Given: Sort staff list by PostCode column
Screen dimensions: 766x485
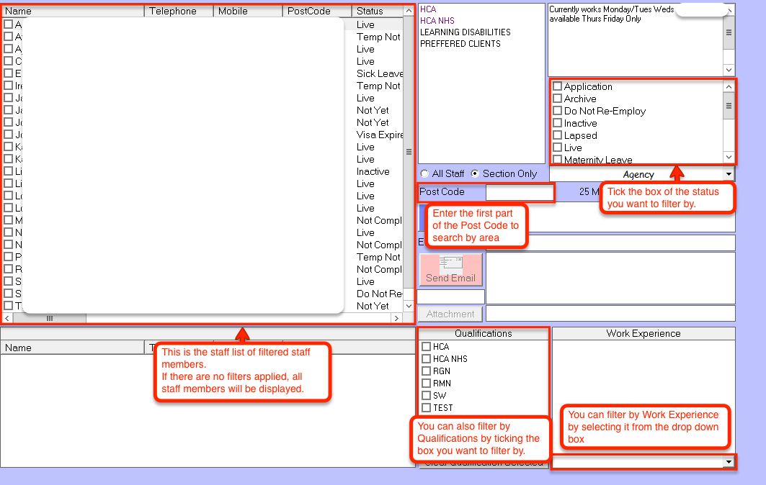Looking at the screenshot, I should point(317,11).
